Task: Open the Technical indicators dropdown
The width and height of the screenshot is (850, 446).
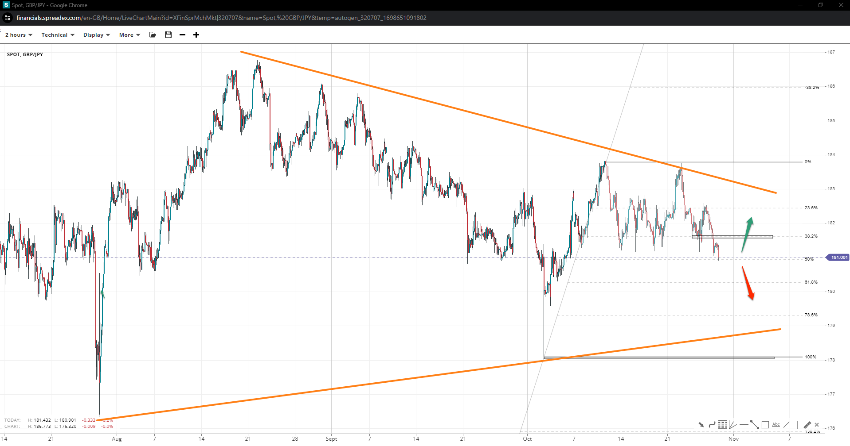Action: 58,35
